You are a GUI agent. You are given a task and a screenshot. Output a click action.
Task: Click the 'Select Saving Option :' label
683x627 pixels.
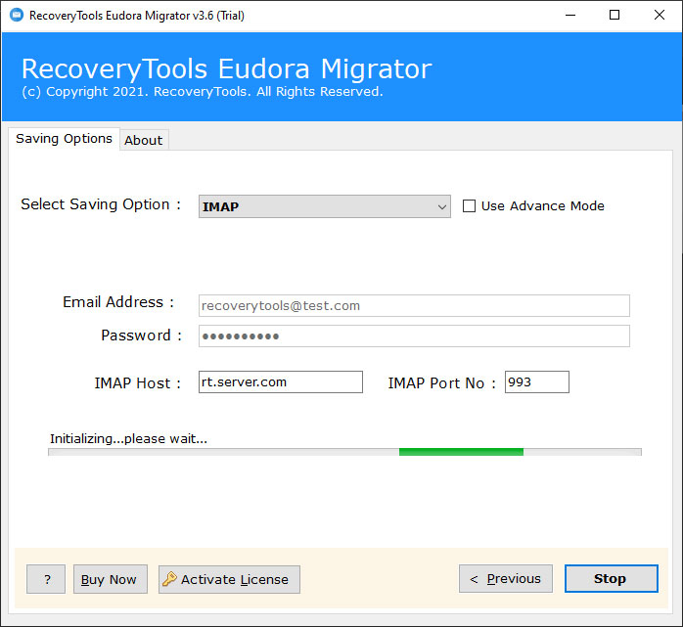coord(101,204)
